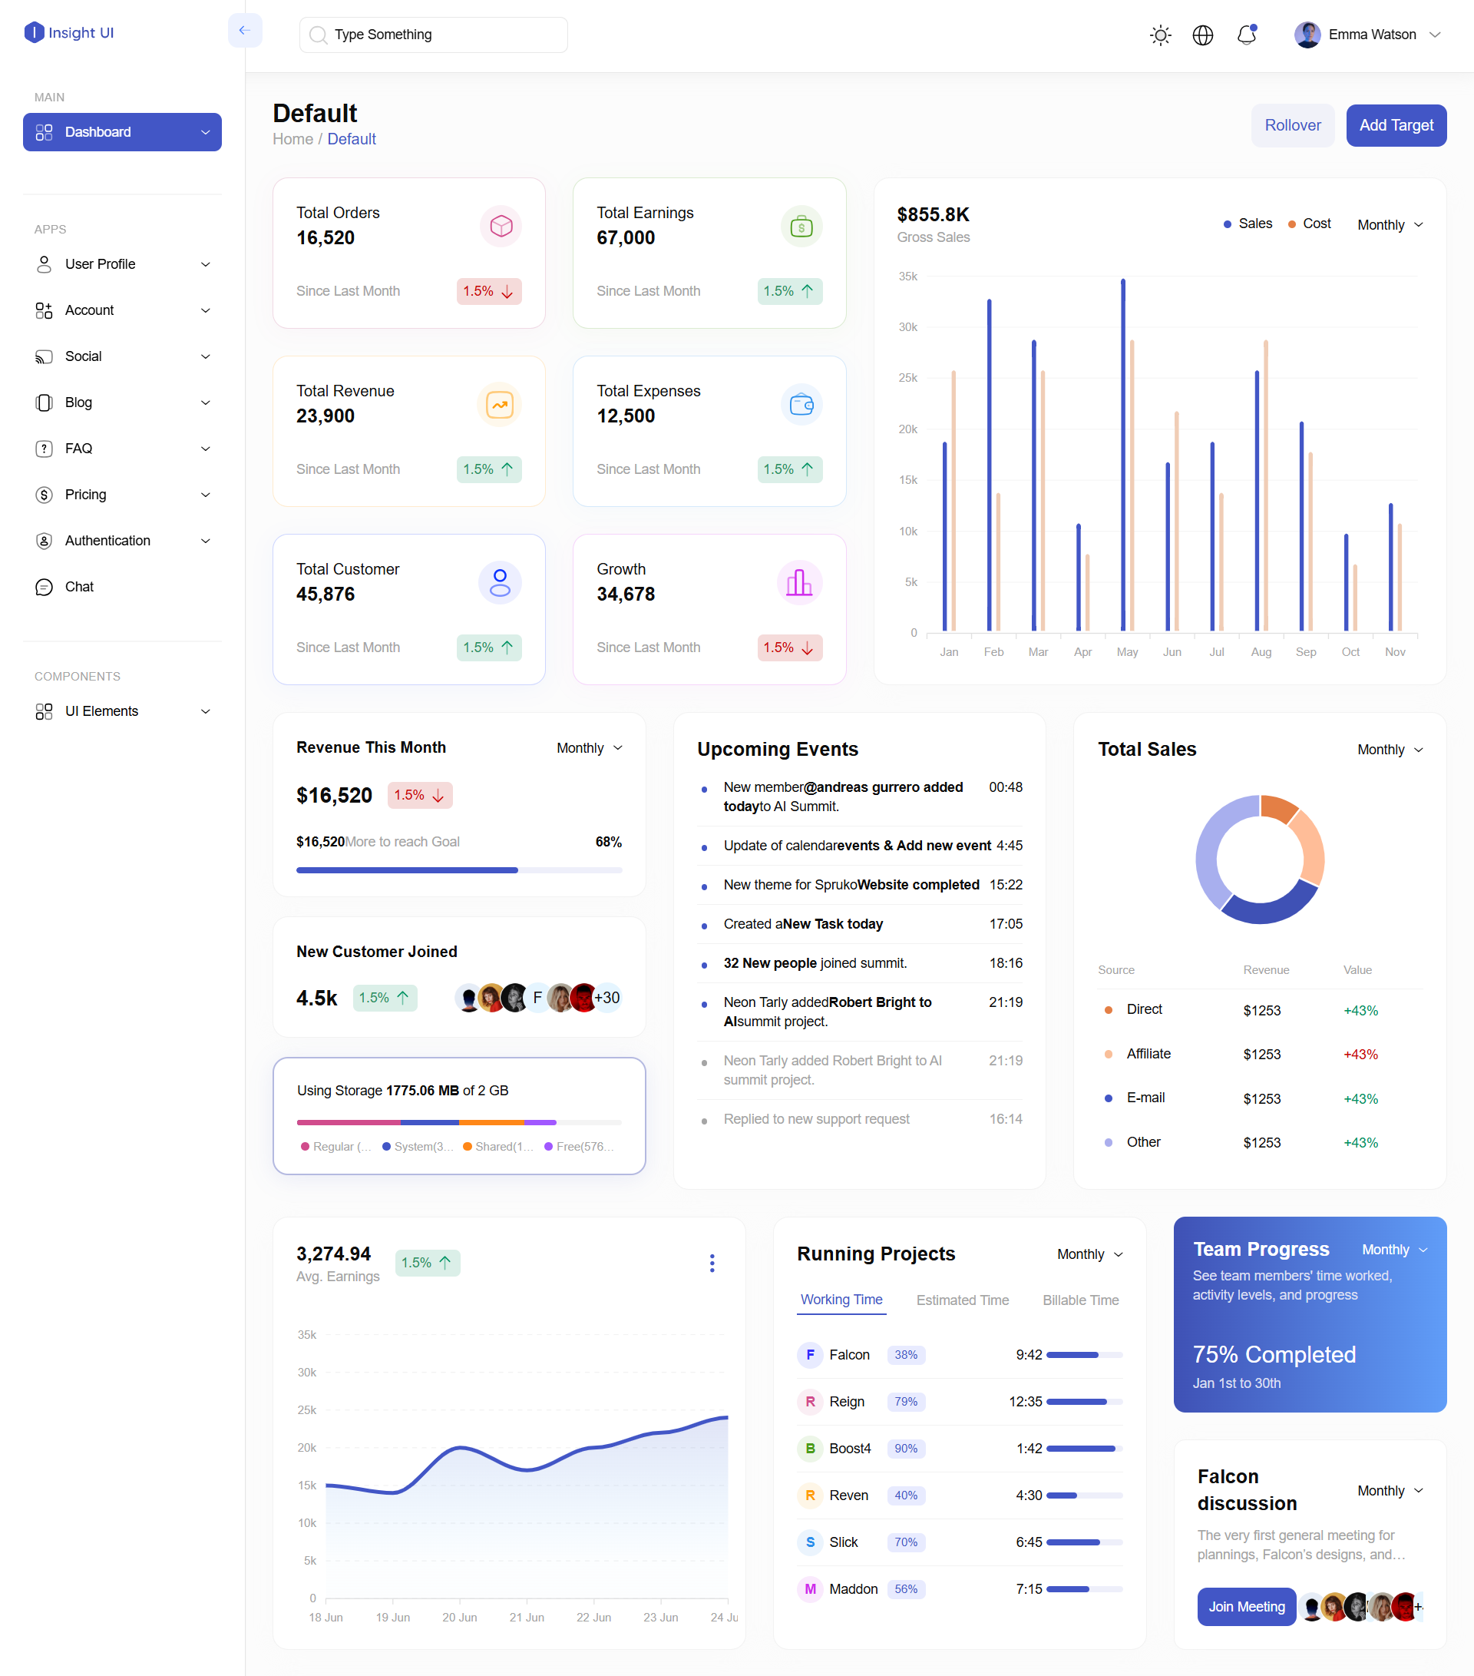The height and width of the screenshot is (1676, 1474).
Task: Click the Total Earnings money bag icon
Action: (801, 227)
